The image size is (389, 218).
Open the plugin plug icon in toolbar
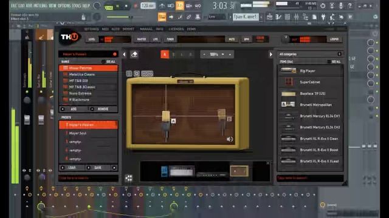323,17
